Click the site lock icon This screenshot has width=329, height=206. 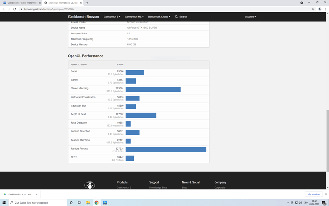click(x=21, y=9)
